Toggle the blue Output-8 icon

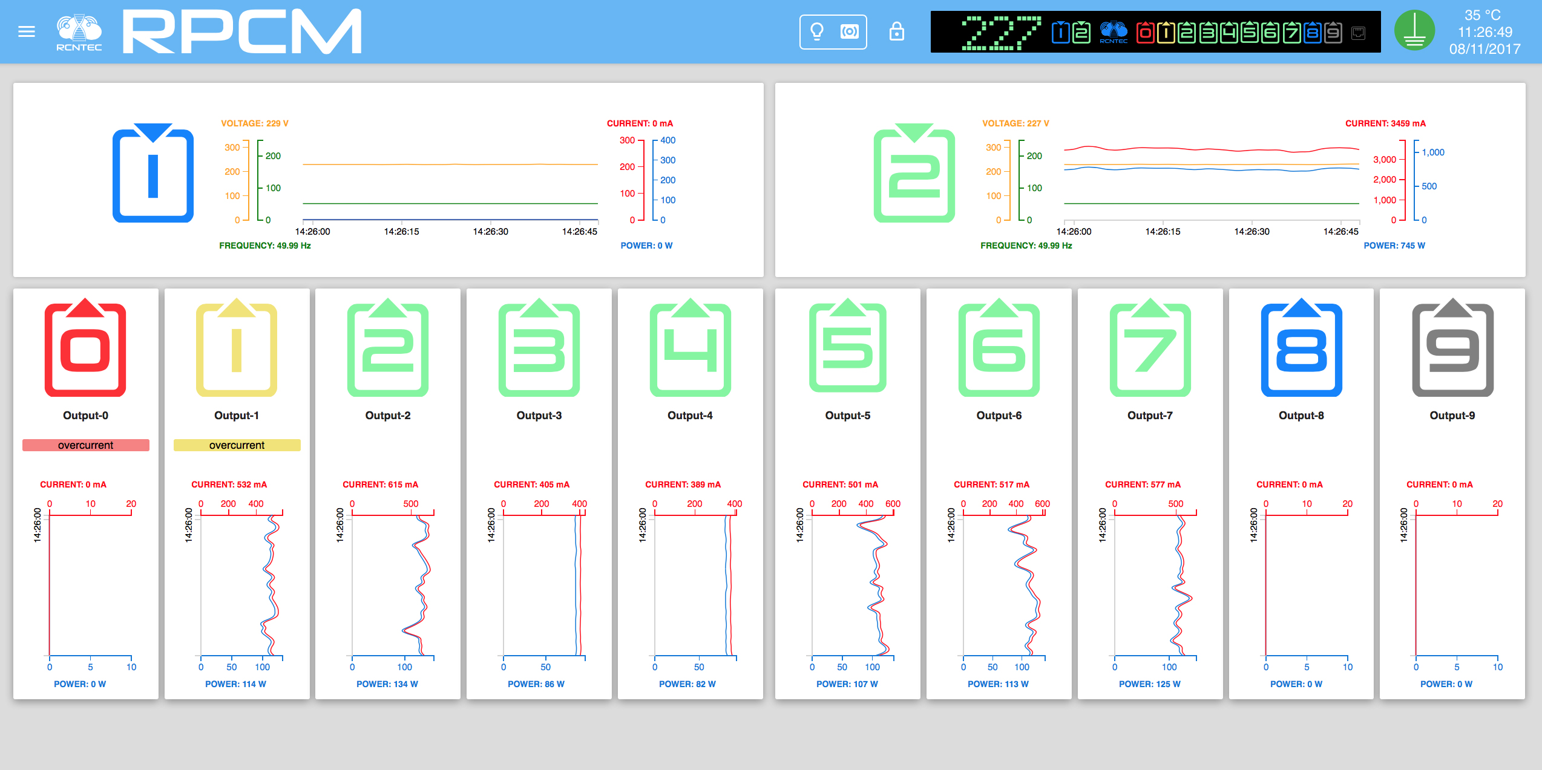pos(1302,347)
